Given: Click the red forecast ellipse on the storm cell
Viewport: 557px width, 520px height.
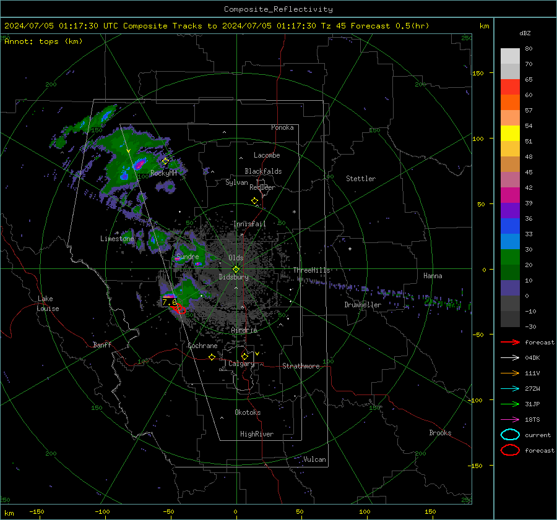Looking at the screenshot, I should tap(179, 309).
